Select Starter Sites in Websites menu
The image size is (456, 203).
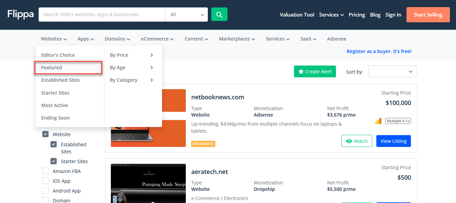[x=55, y=93]
